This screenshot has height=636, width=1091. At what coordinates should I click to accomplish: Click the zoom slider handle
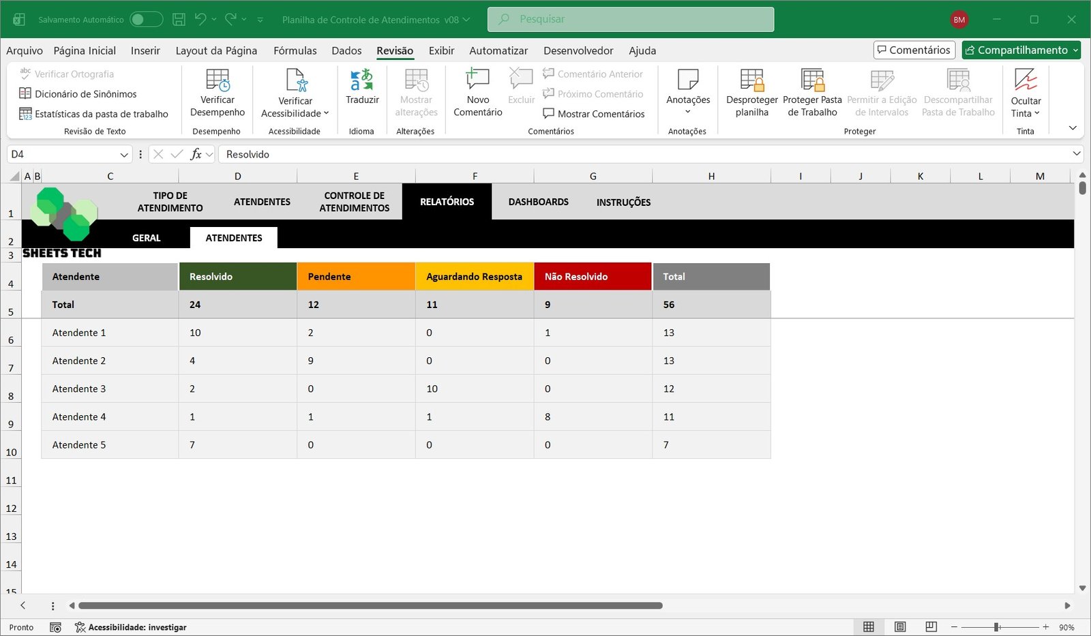(x=997, y=627)
